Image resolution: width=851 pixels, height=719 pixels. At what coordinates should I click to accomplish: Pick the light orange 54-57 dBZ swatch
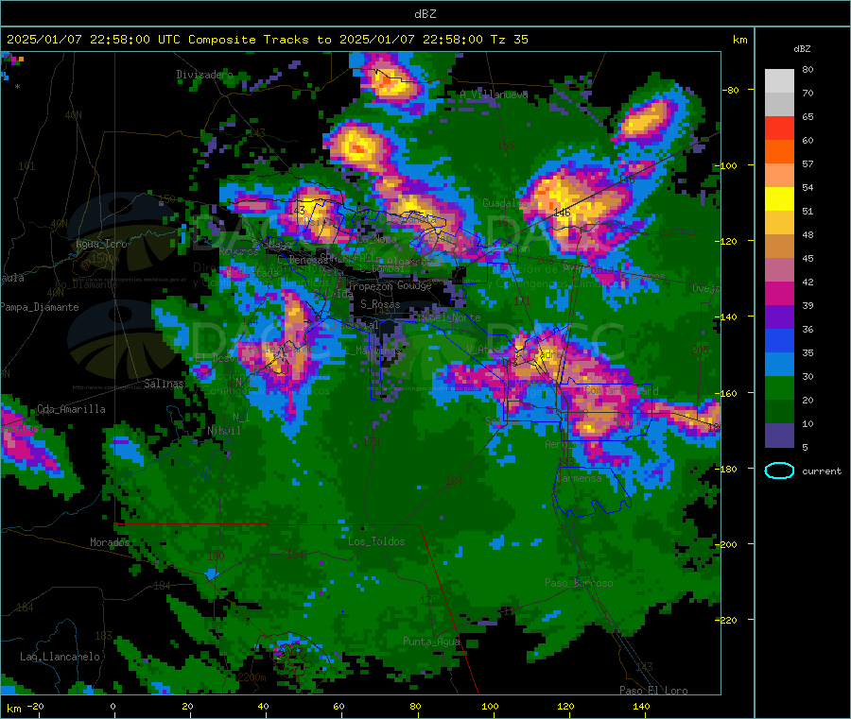(x=779, y=175)
